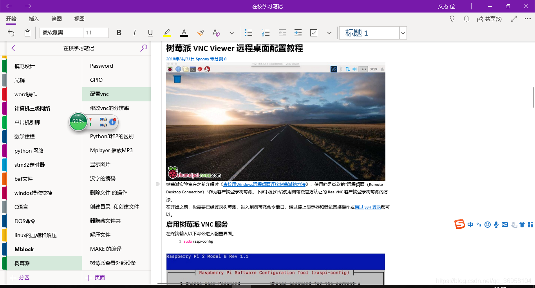Open the three-dot more options menu
535x288 pixels.
[527, 19]
